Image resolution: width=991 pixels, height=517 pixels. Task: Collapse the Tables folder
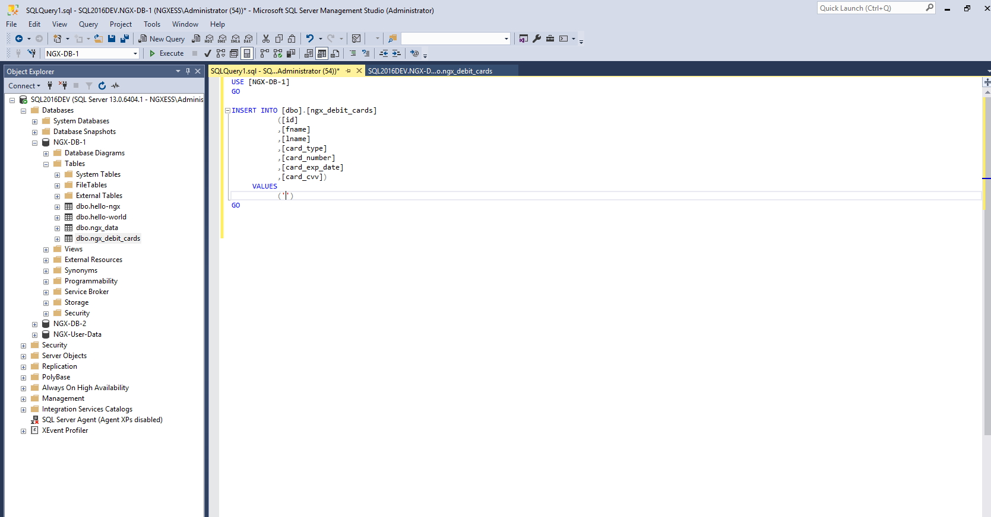tap(46, 164)
